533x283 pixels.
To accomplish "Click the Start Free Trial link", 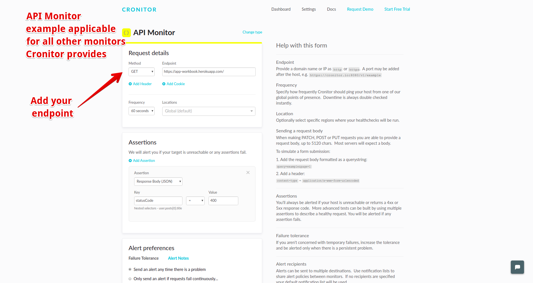I will (x=397, y=9).
